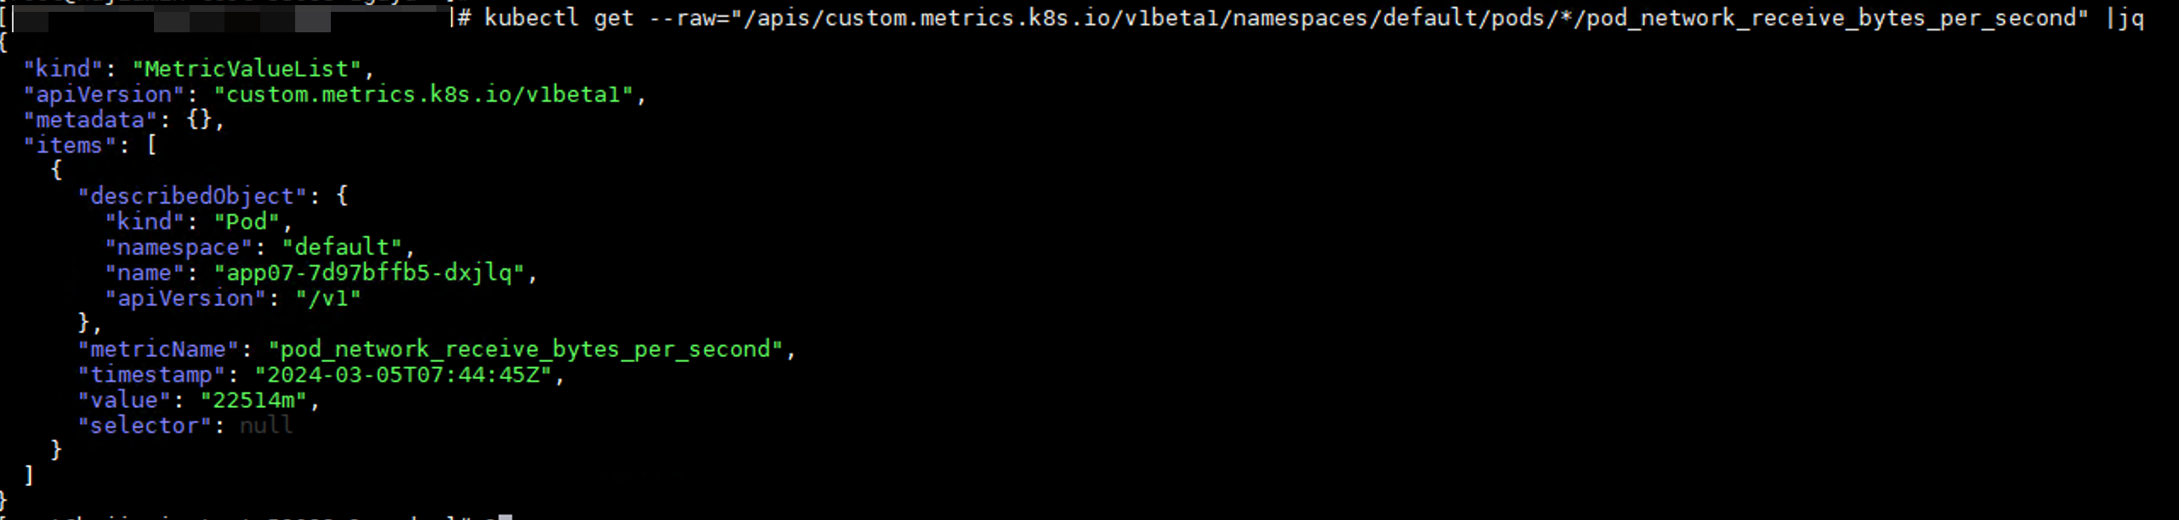Click the closing square bracket of items
The image size is (2179, 520).
29,475
